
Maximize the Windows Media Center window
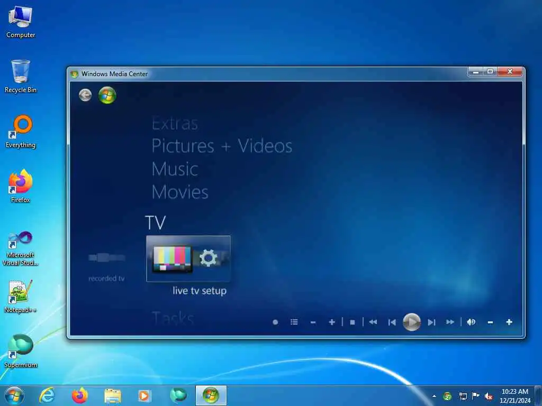[x=490, y=71]
